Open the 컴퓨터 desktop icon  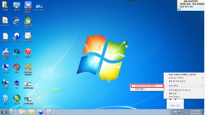point(6,68)
